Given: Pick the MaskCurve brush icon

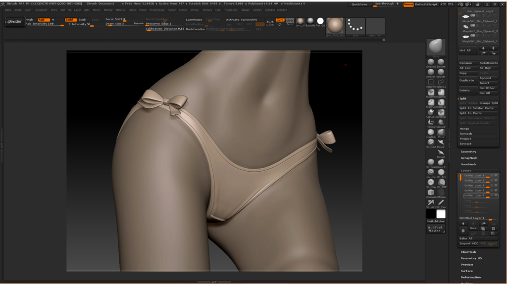Looking at the screenshot, I should (431, 102).
